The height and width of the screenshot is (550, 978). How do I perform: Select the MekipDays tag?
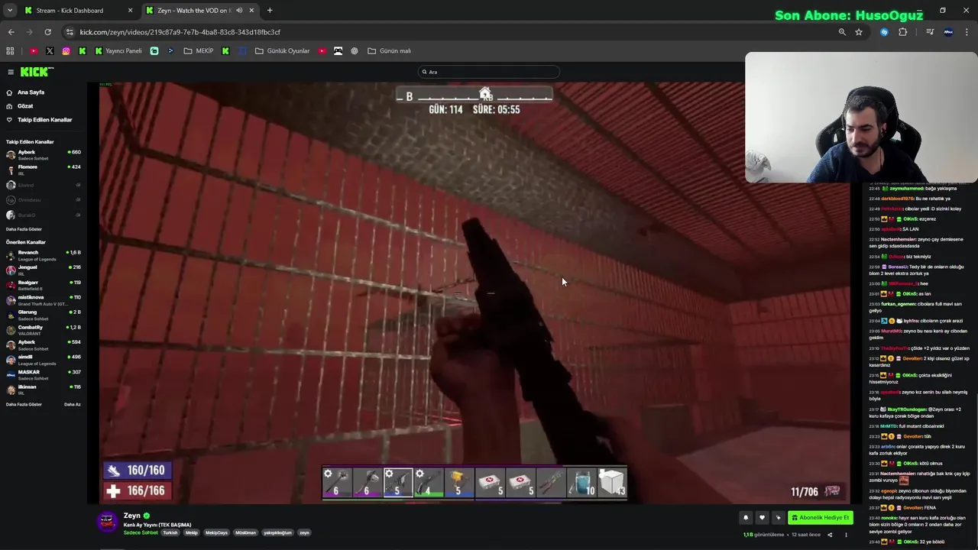pyautogui.click(x=218, y=532)
